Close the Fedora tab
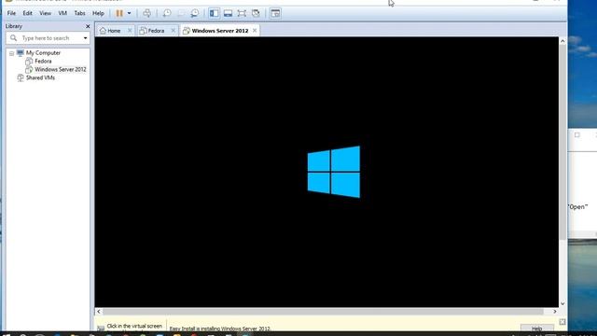The width and height of the screenshot is (597, 336). [174, 31]
